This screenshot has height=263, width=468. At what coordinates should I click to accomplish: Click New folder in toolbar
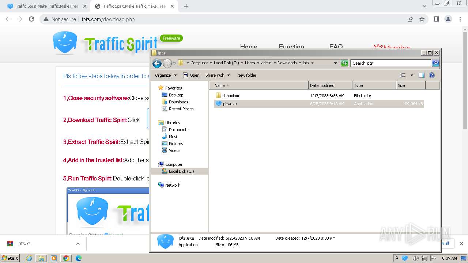coord(247,75)
